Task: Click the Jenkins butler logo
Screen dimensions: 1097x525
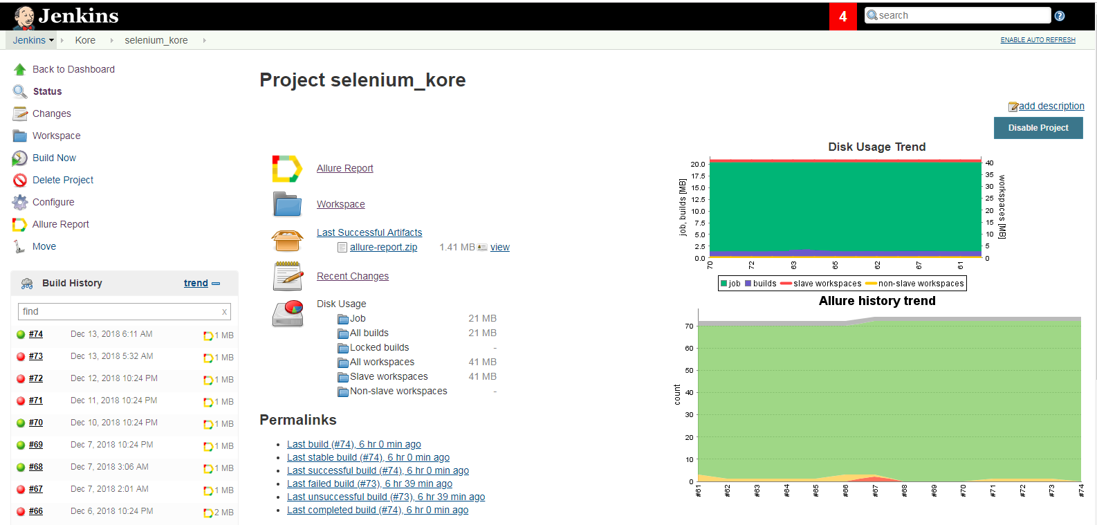Action: pos(24,17)
